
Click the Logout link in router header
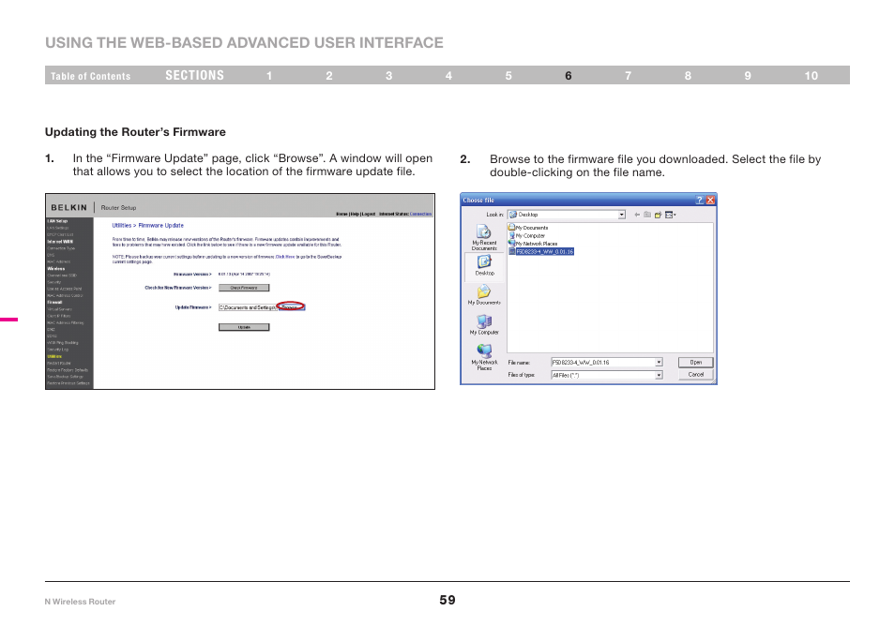pos(369,214)
